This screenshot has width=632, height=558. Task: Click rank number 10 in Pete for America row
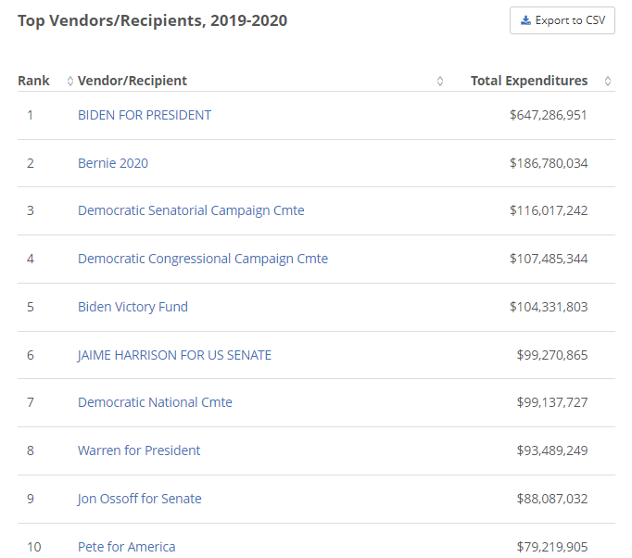coord(34,547)
